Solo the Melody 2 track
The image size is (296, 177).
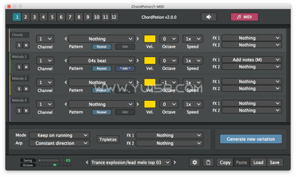click(19, 89)
